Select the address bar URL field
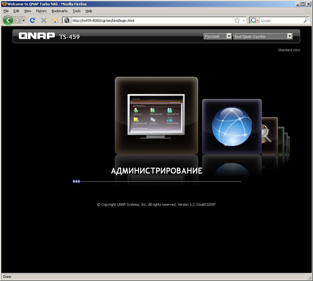This screenshot has height=281, width=313. (152, 20)
